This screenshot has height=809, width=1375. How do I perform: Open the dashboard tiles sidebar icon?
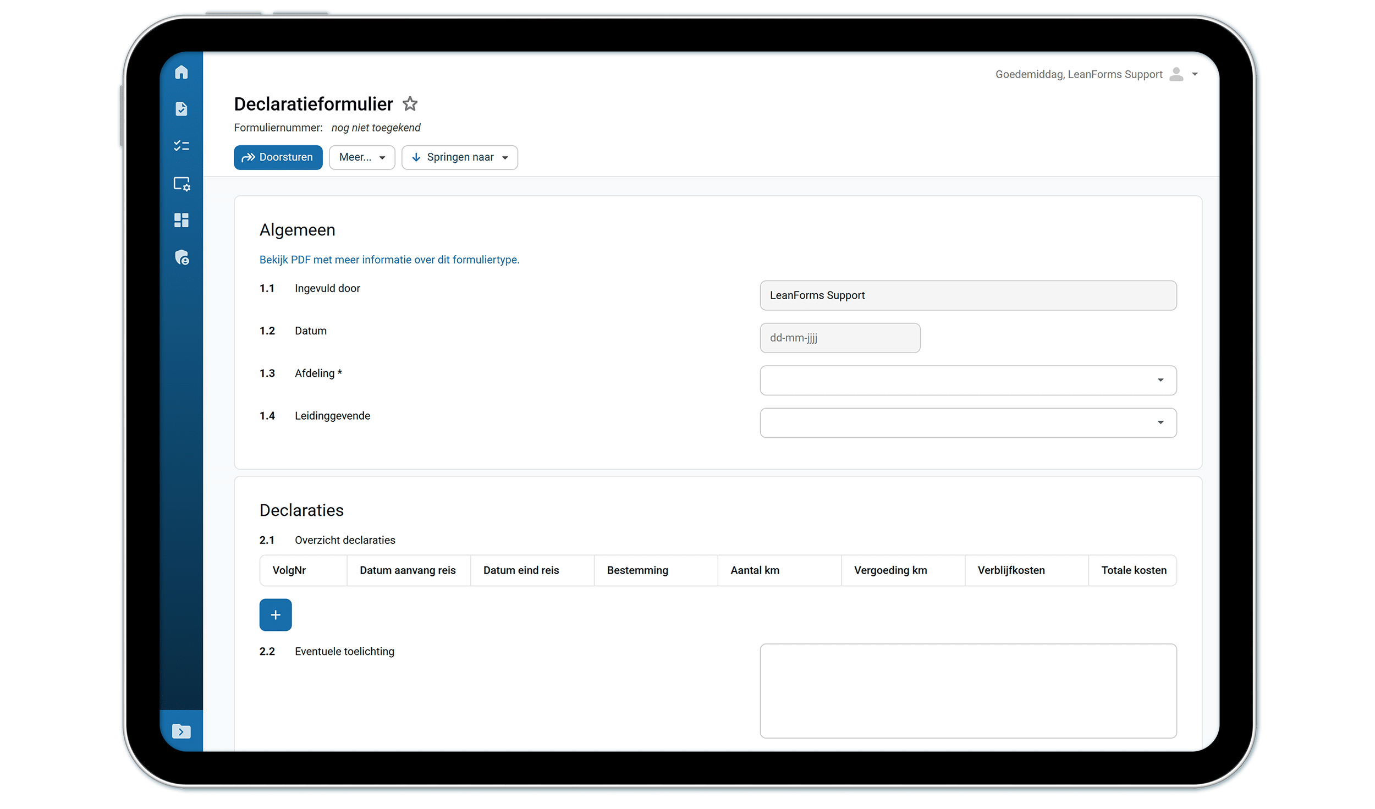tap(181, 220)
